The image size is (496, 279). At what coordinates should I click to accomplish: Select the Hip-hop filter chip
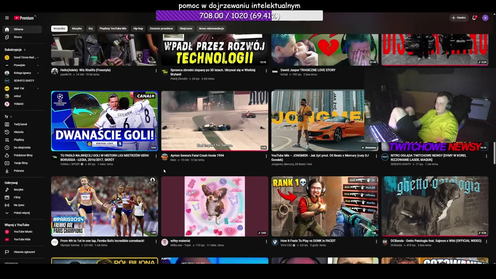138,29
